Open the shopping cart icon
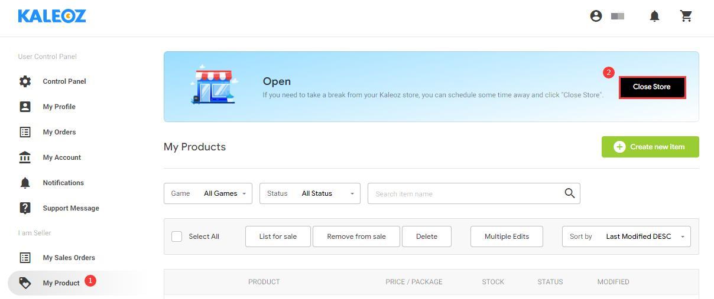The height and width of the screenshot is (299, 714). 686,16
